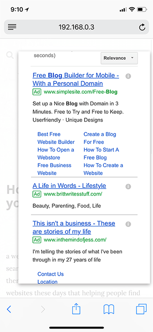Image resolution: width=153 pixels, height=332 pixels.
Task: Tap info icon beside A Life in Words ad
Action: 128,186
